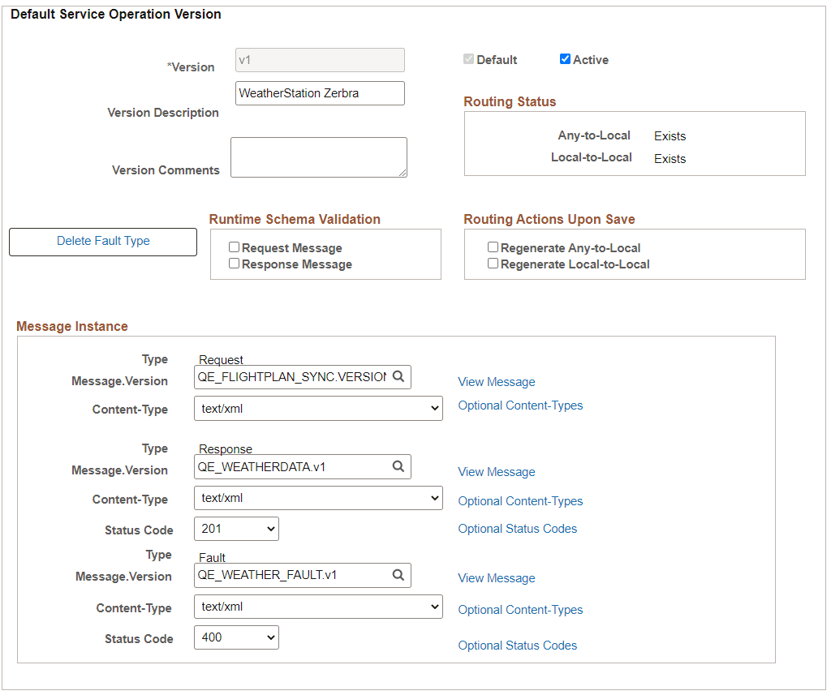Check Regenerate Local-to-Local option
The height and width of the screenshot is (695, 831).
[x=493, y=264]
